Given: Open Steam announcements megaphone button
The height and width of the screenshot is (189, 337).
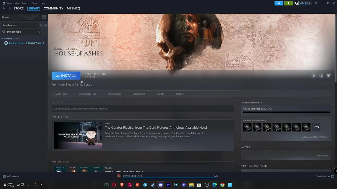Looking at the screenshot, I should click(x=279, y=3).
